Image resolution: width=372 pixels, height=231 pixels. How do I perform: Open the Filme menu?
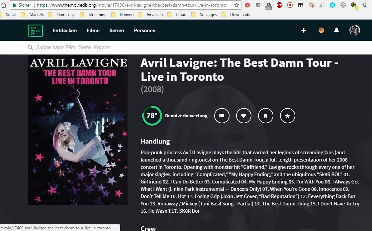[93, 30]
